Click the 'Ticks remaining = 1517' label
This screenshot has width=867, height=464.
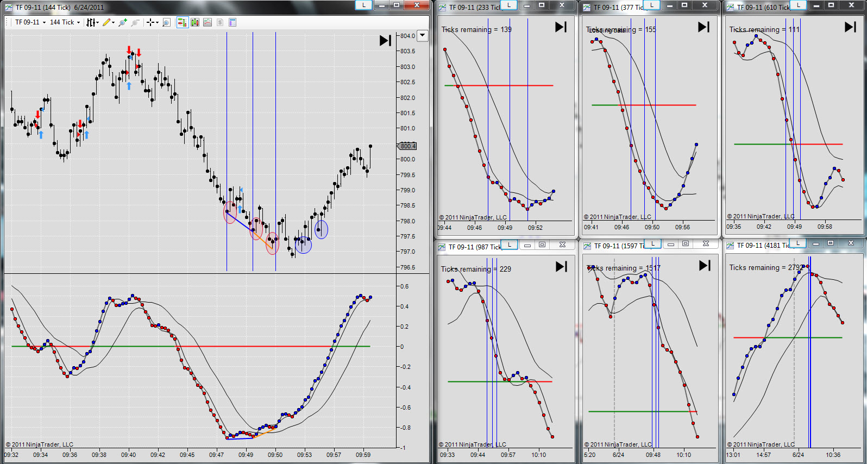point(624,268)
